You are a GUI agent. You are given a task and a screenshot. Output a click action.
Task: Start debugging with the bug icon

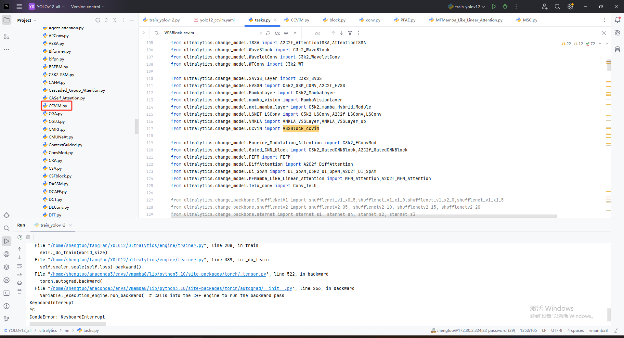coord(505,6)
